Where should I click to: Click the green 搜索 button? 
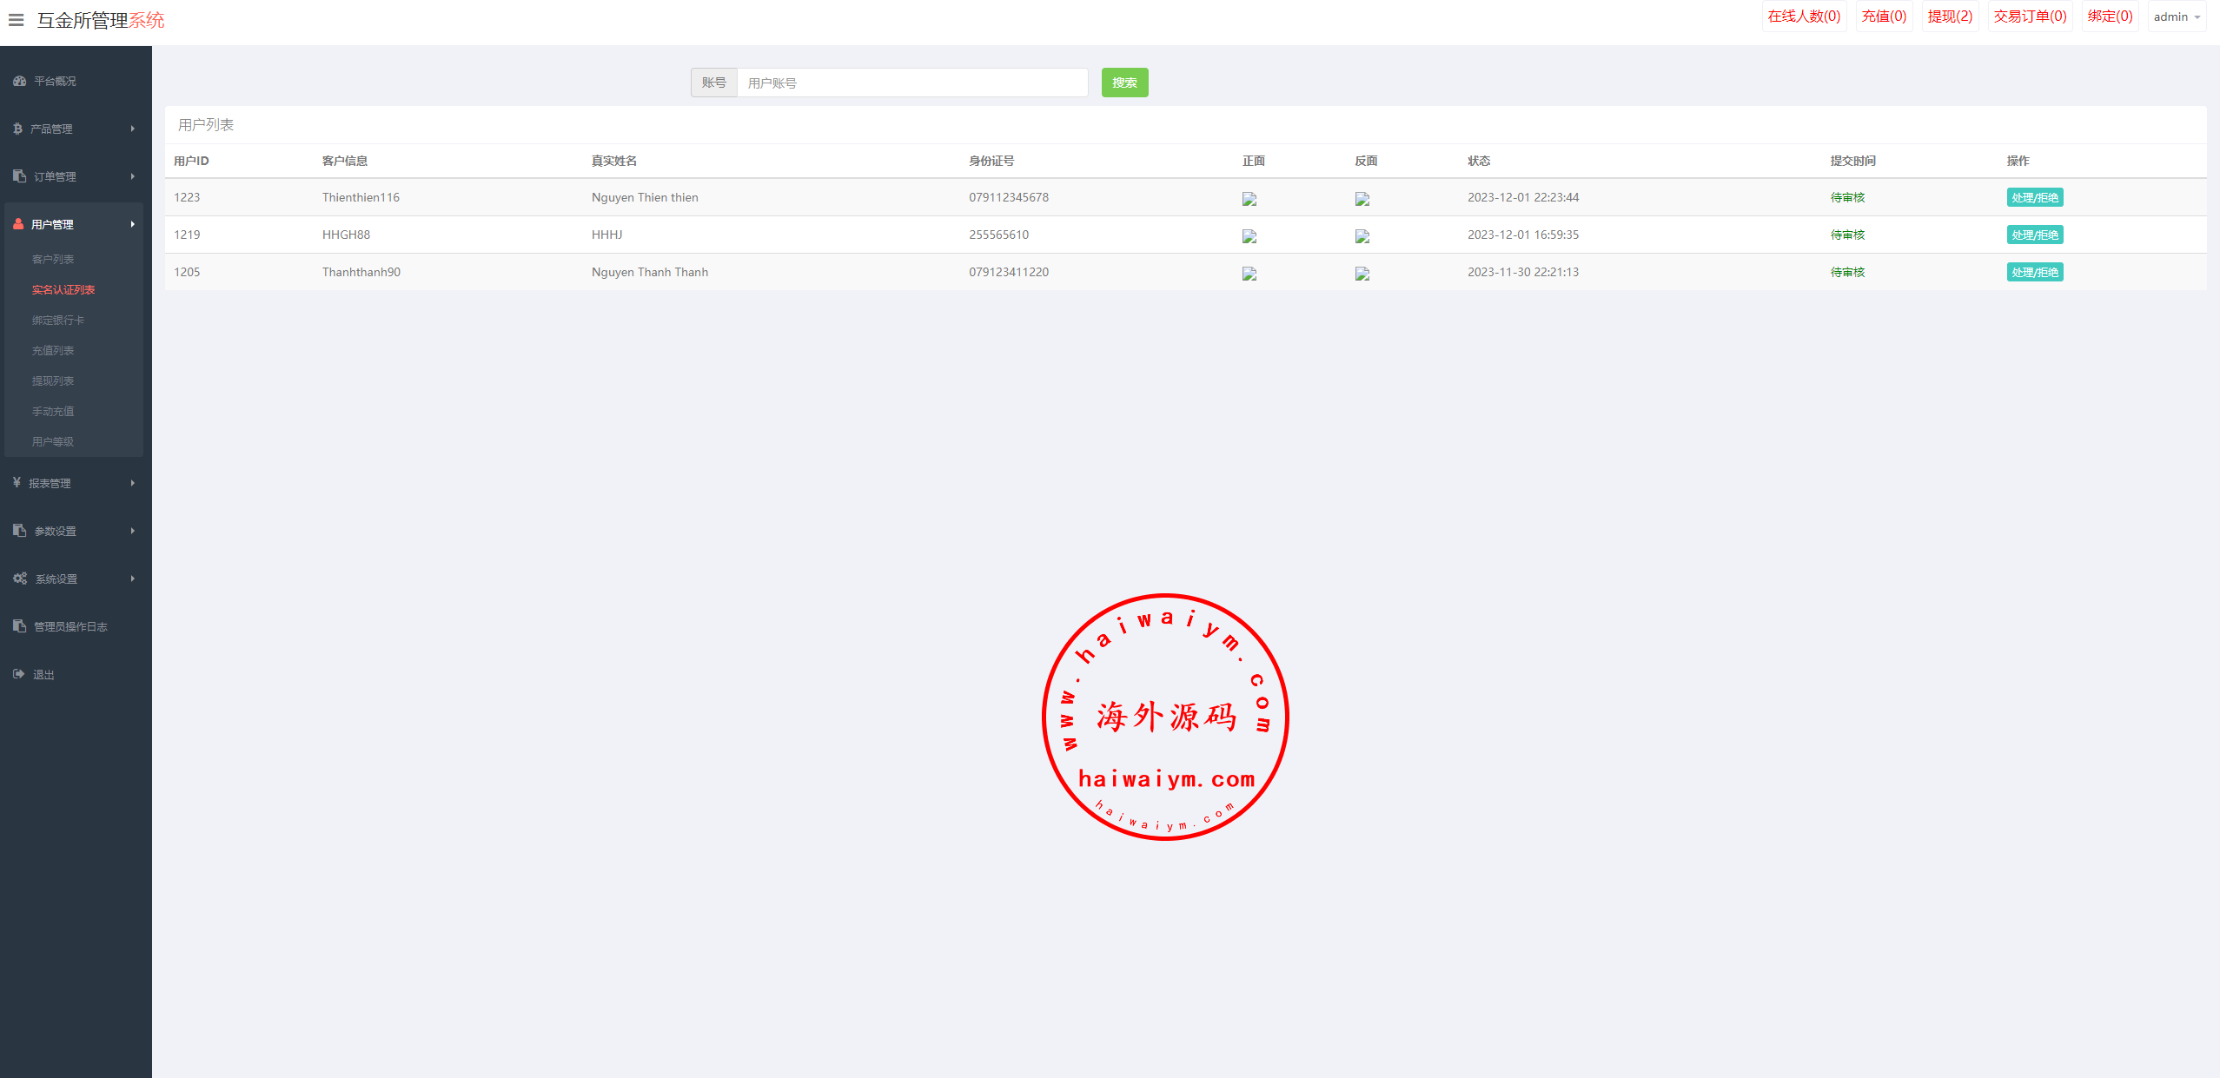[1124, 83]
